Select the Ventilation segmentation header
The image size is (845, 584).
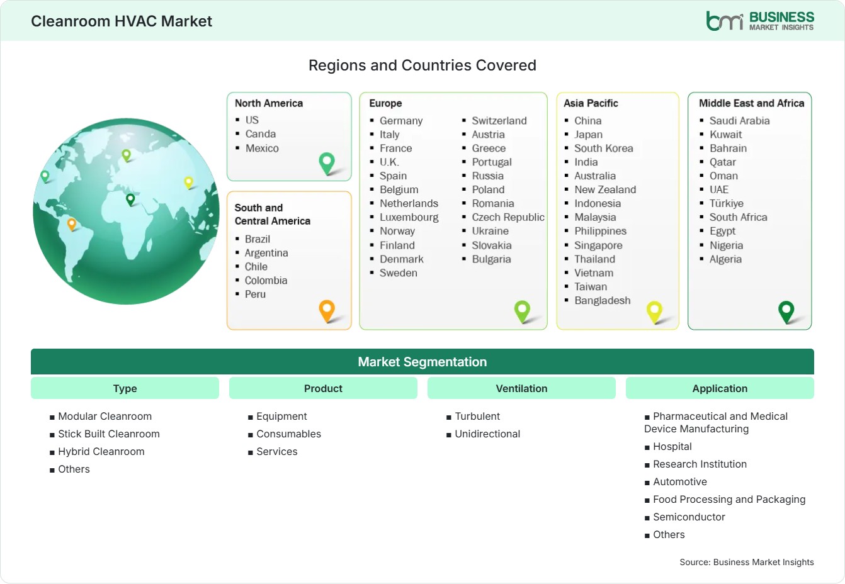coord(521,388)
